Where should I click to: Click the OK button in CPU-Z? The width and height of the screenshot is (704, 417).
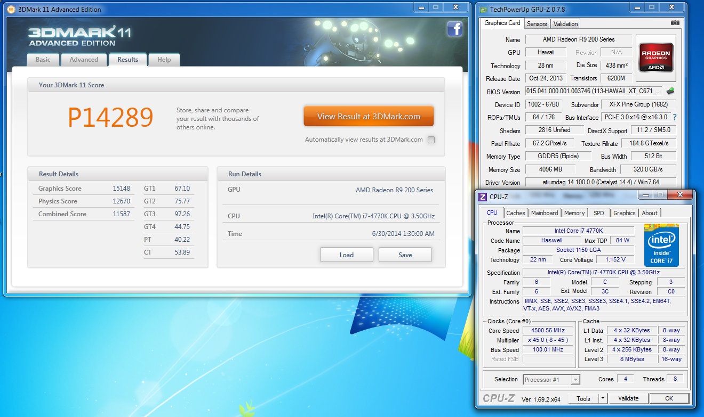(x=669, y=398)
